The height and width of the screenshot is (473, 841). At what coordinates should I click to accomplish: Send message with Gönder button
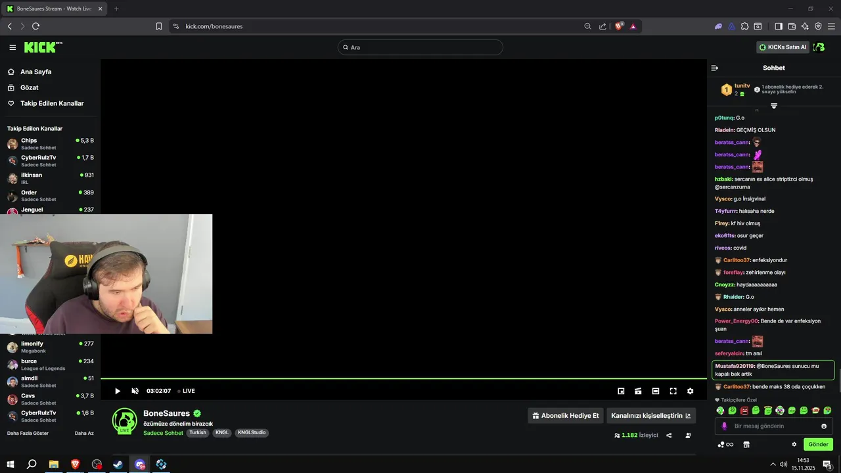[x=818, y=444]
